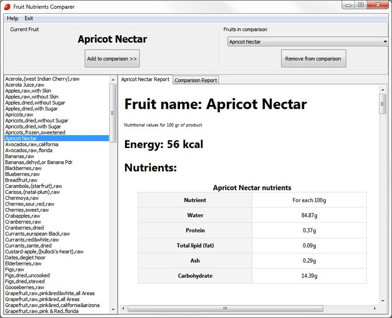Click the Protein row label
This screenshot has width=392, height=318.
(x=195, y=230)
